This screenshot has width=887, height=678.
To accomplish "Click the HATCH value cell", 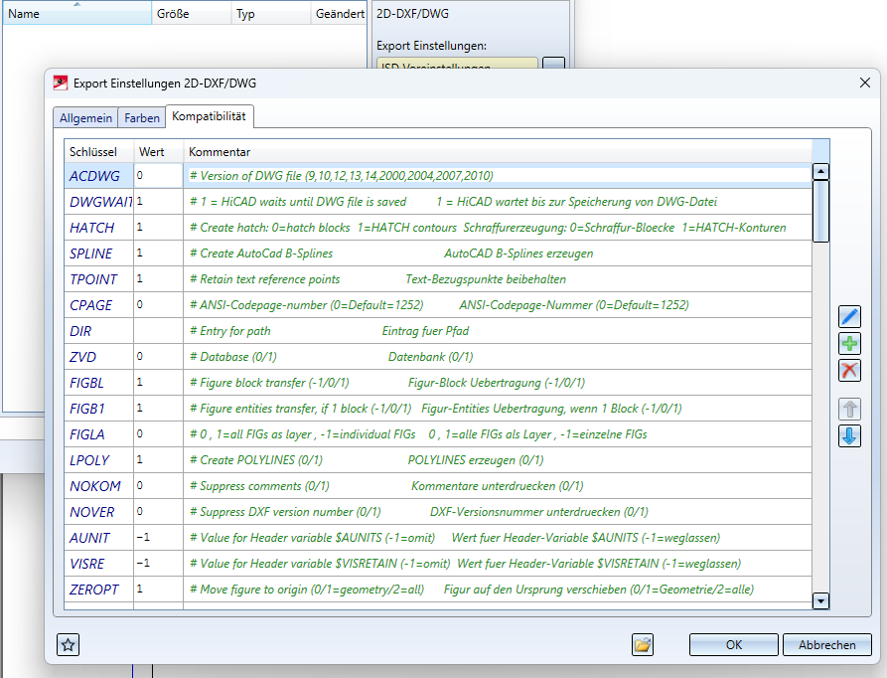I will pos(158,228).
